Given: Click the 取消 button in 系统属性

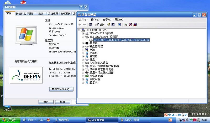Looking at the screenshot, I should coord(62,102).
